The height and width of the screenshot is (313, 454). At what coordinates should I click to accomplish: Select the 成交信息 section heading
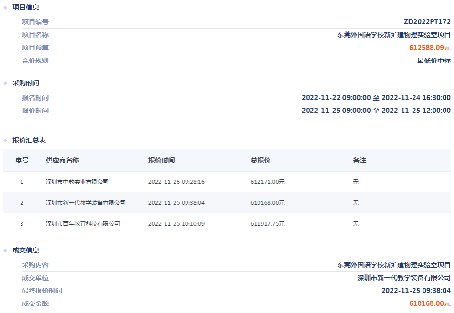click(x=26, y=250)
